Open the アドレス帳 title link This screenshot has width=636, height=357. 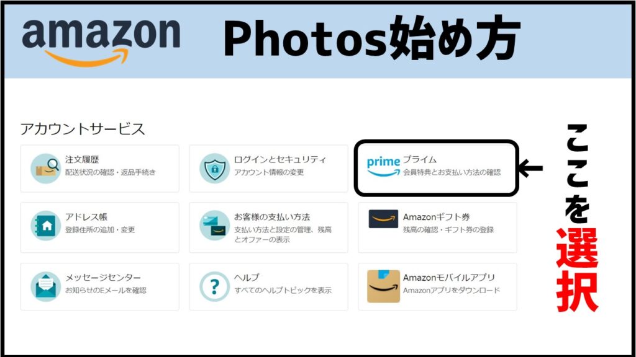coord(86,217)
